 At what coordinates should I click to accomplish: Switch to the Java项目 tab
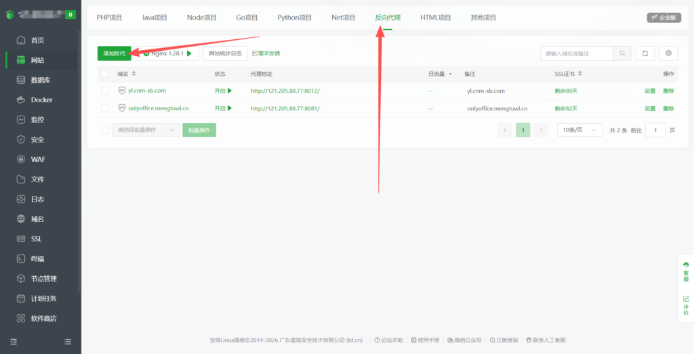coord(155,18)
